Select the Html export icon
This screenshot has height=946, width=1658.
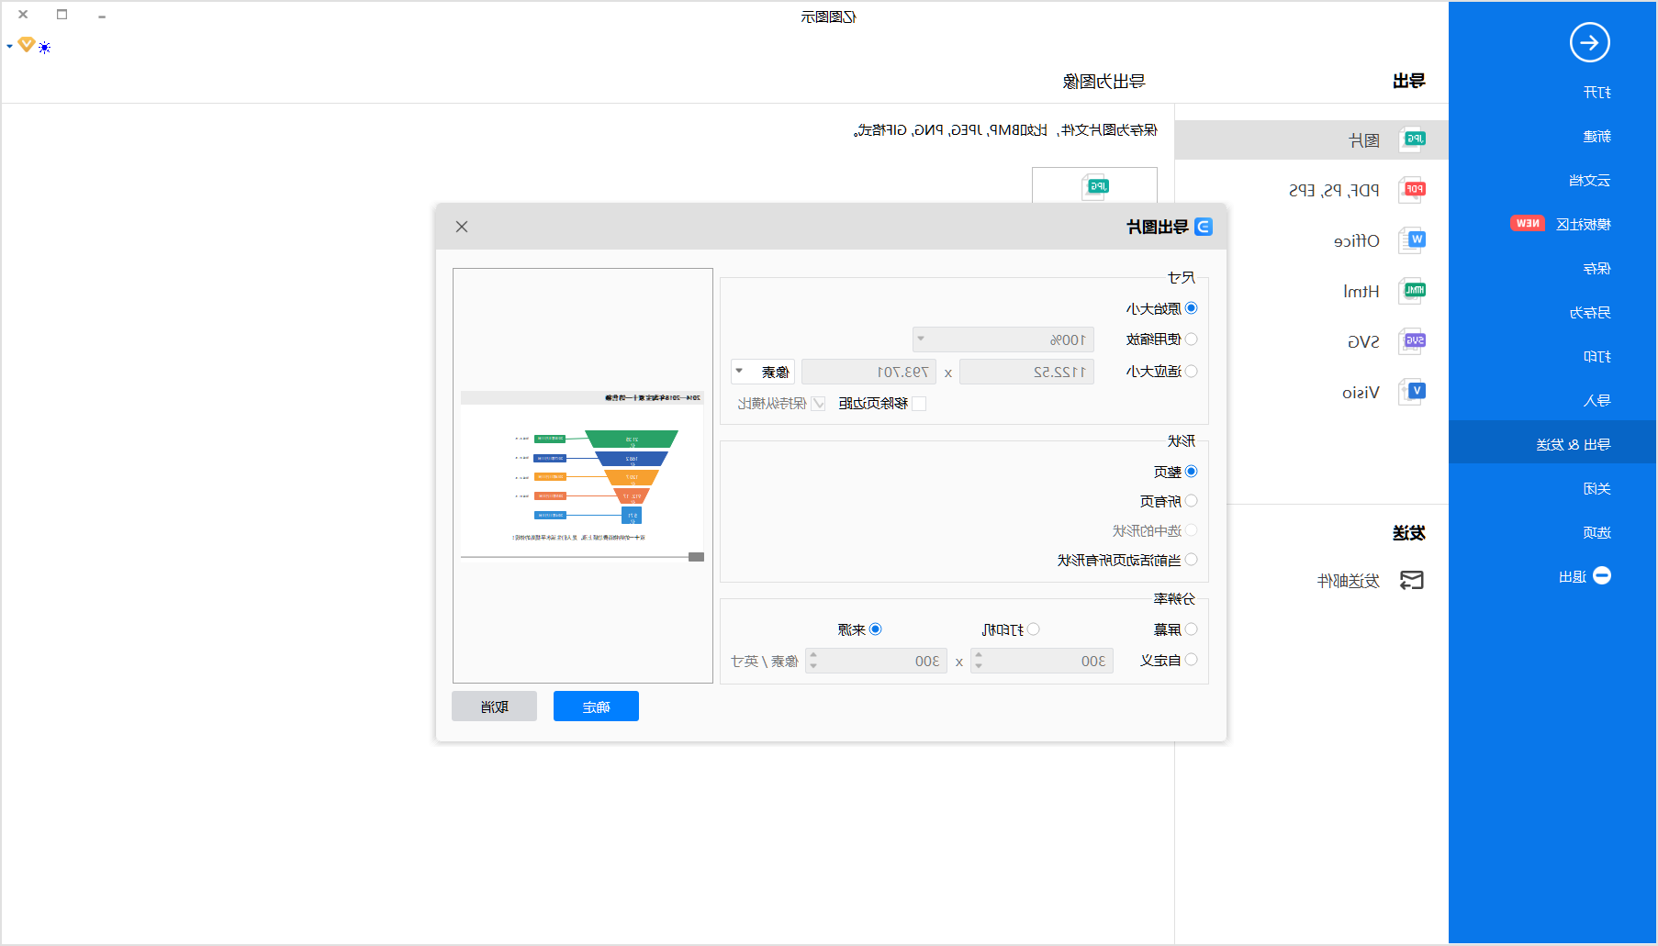(1412, 291)
